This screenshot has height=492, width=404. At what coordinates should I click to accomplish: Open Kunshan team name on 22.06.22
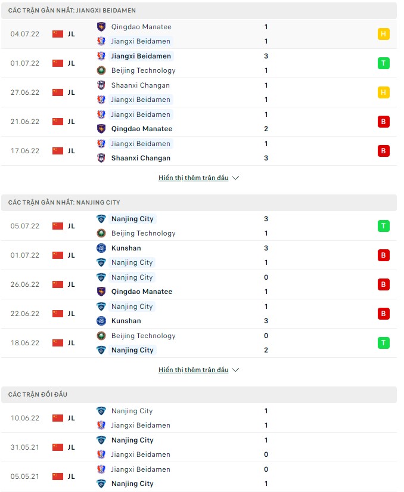pos(126,321)
